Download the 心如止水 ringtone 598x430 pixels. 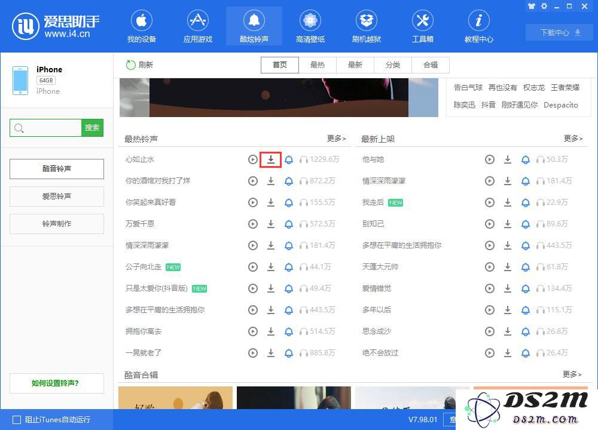271,159
